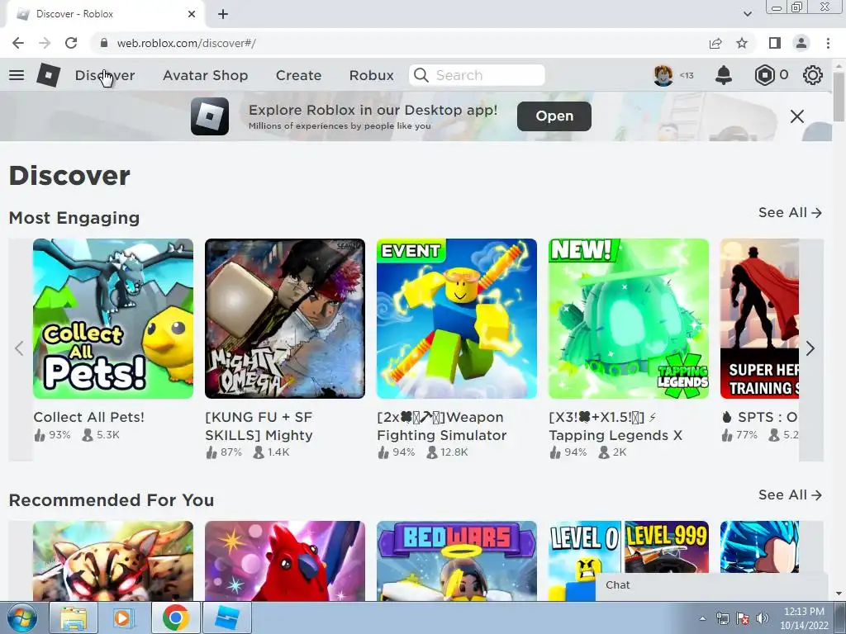The width and height of the screenshot is (846, 634).
Task: Click the Roblox logo home icon
Action: [x=49, y=75]
